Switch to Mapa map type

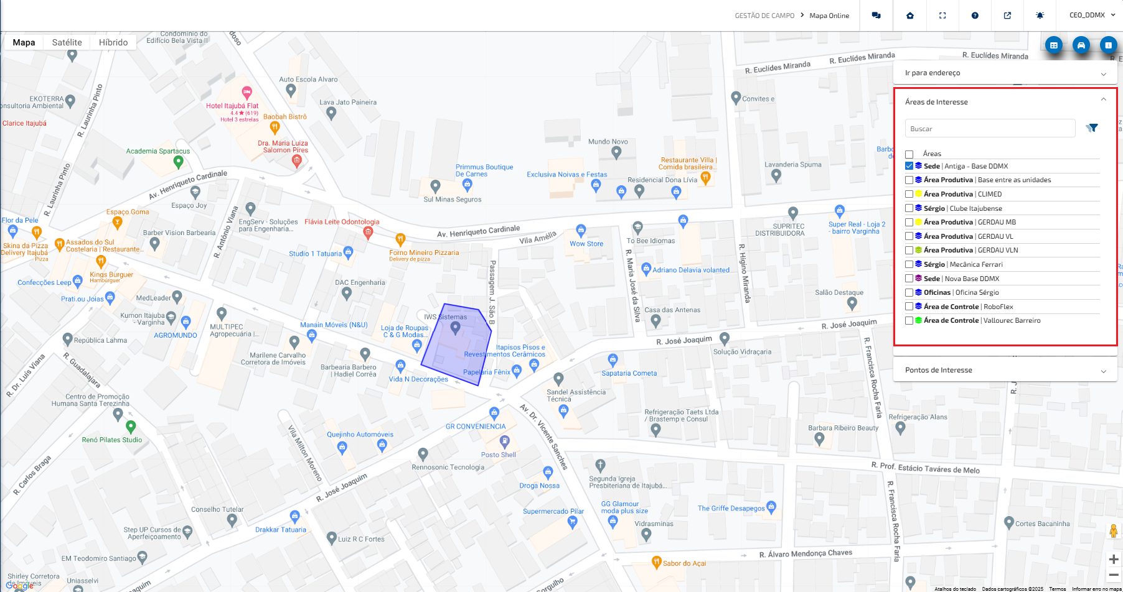coord(24,42)
